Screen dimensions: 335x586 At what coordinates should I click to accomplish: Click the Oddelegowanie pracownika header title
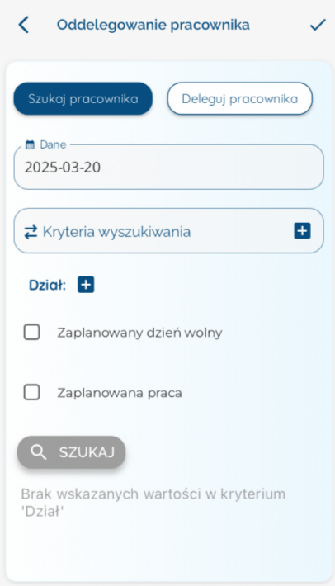pos(153,25)
